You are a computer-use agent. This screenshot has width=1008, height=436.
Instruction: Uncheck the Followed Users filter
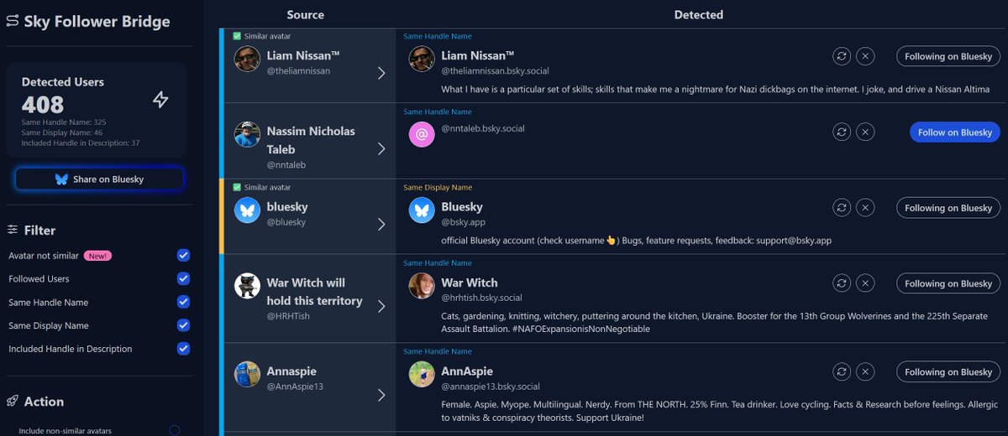(x=183, y=278)
